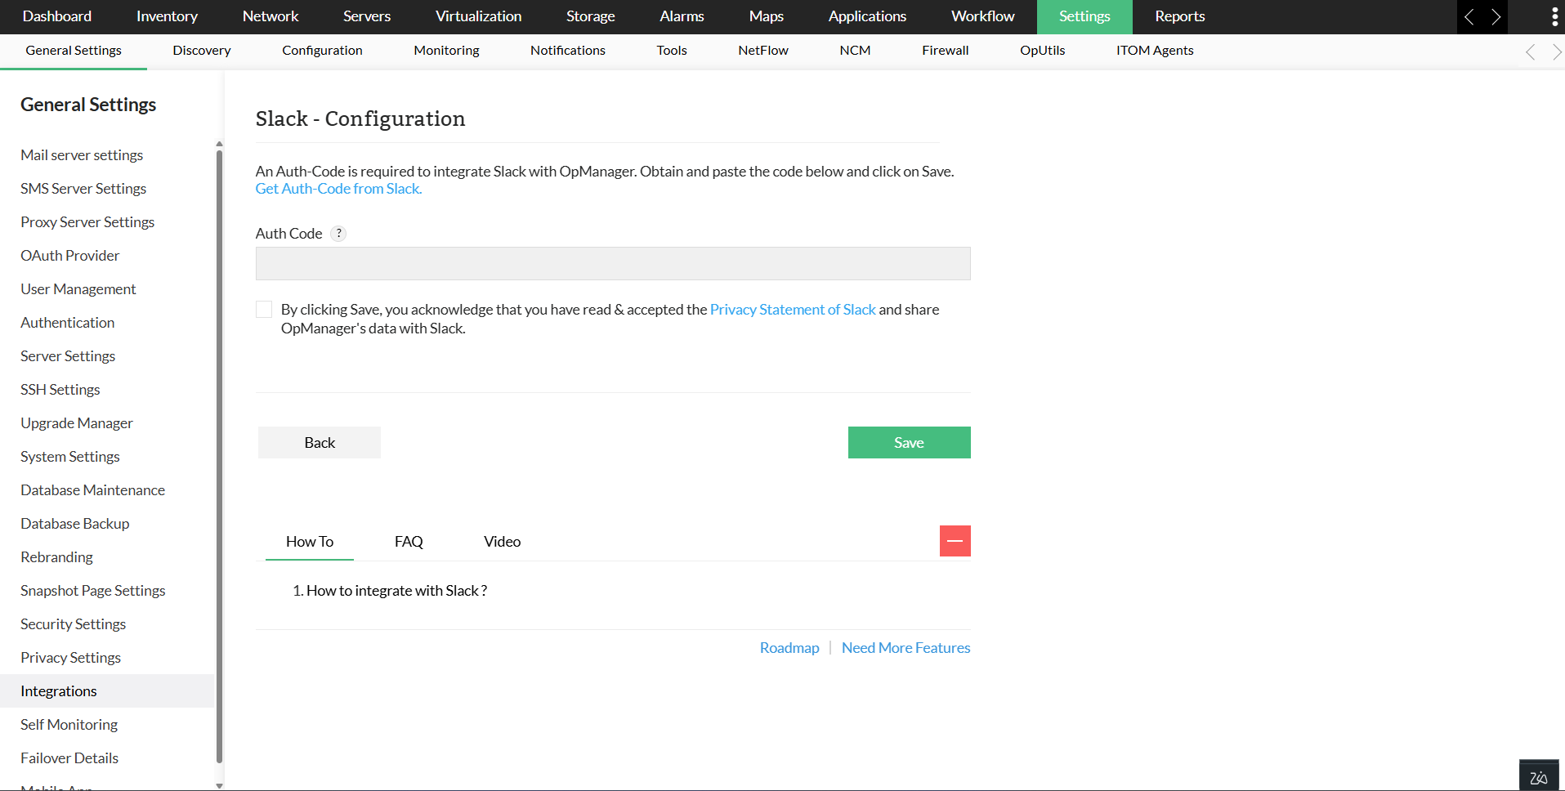Show next settings sub-tabs with grey right chevron

pyautogui.click(x=1557, y=52)
